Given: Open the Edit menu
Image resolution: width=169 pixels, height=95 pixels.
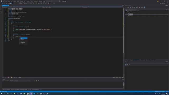Looking at the screenshot, I should (6, 1).
